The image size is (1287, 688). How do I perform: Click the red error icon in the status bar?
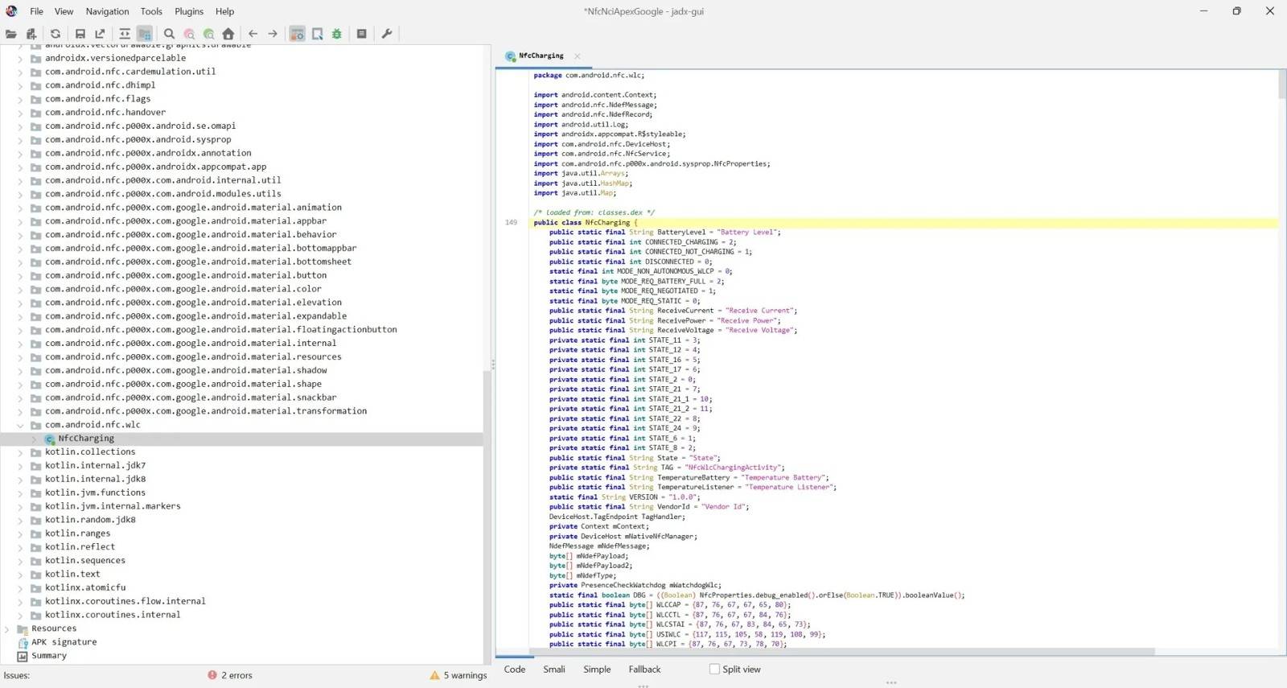click(x=212, y=675)
